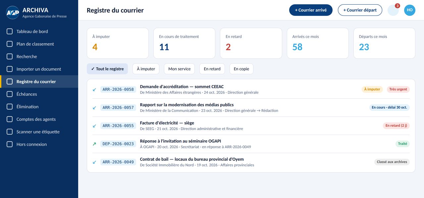Add a new Courrier arrivé

pos(311,10)
